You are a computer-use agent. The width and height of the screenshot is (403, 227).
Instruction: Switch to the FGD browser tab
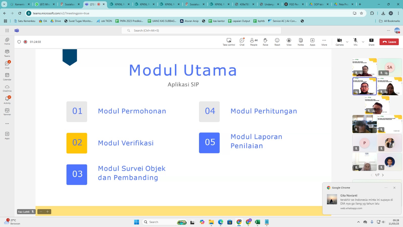pyautogui.click(x=293, y=4)
